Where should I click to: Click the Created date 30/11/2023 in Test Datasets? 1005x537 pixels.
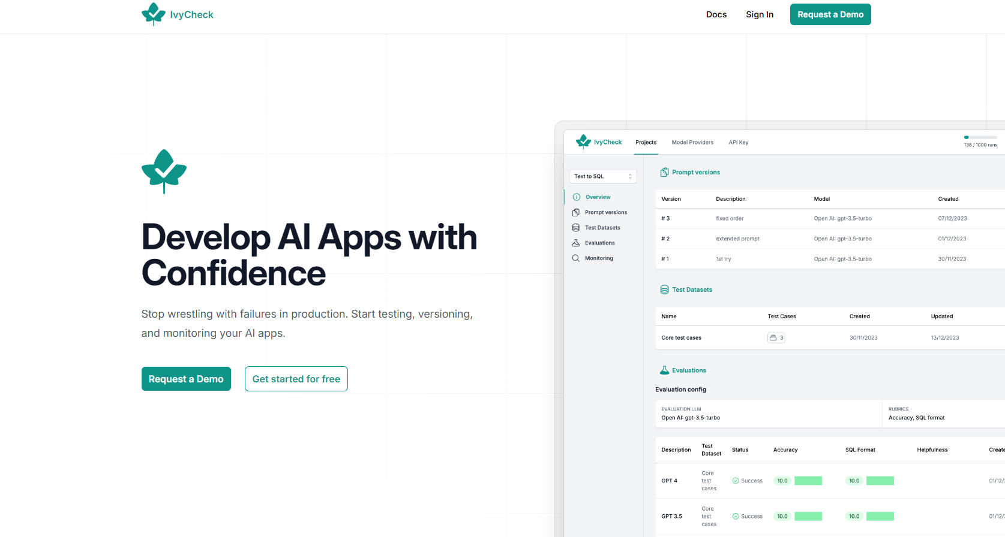coord(863,338)
